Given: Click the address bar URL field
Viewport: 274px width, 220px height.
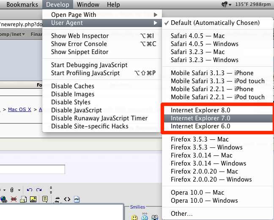Looking at the screenshot, I should tap(21, 24).
